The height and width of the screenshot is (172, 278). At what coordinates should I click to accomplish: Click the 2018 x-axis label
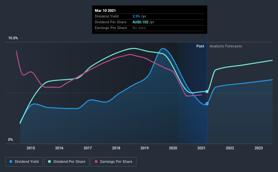pyautogui.click(x=116, y=148)
